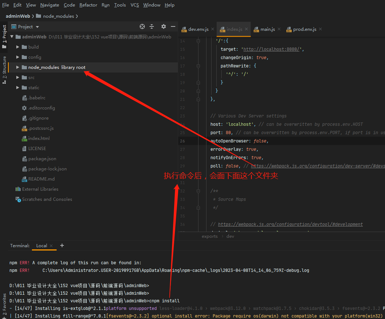Toggle the 1: Project side tool window

(x=4, y=36)
